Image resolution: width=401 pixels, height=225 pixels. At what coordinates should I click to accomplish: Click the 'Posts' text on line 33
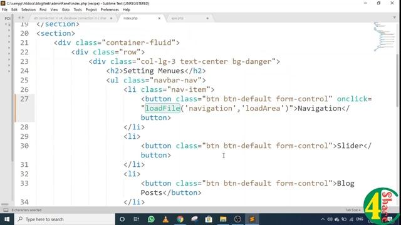(152, 193)
